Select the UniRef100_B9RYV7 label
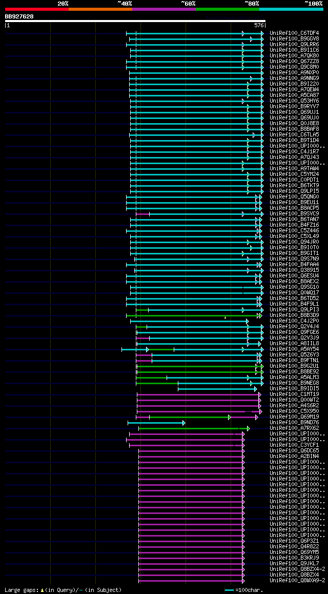Screen dimensions: 328x594 click(294, 107)
